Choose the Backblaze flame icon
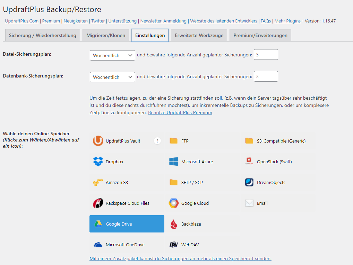 174,224
